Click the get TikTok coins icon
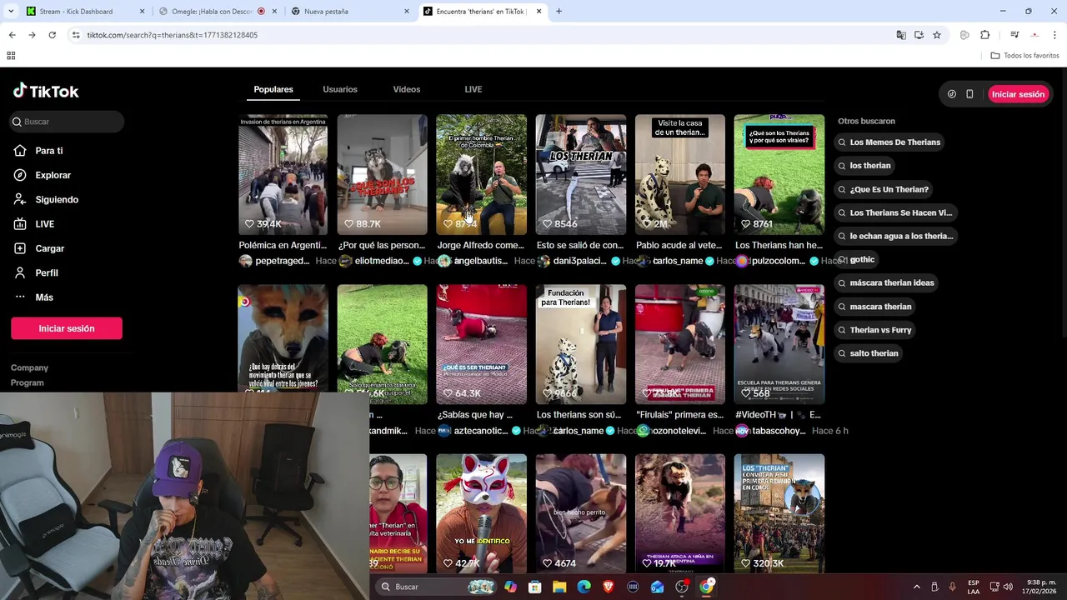The height and width of the screenshot is (600, 1067). 952,94
